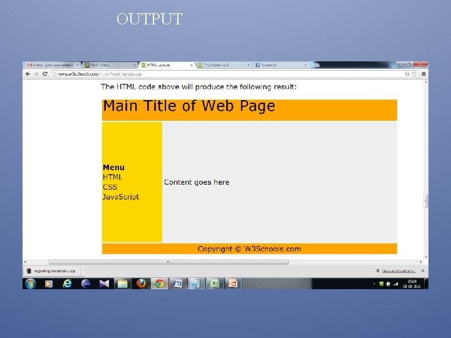Open the Chrome menu (three lines) icon
This screenshot has width=451, height=338.
tap(423, 74)
